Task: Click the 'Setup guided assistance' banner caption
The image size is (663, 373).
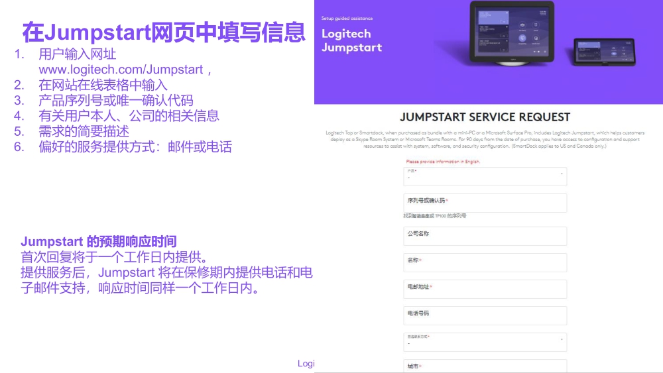Action: [x=347, y=18]
